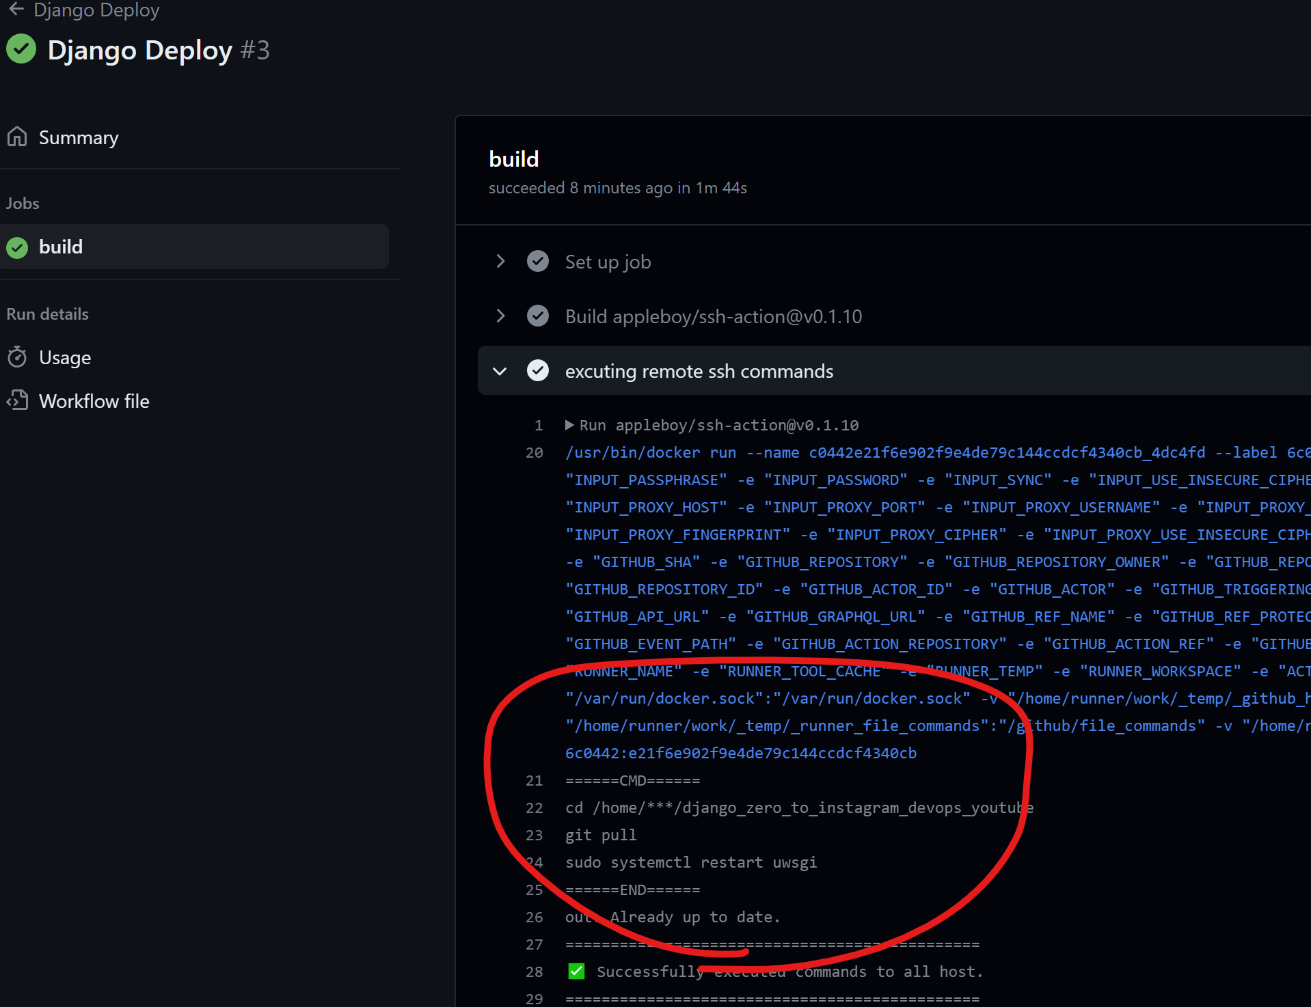
Task: Click the build job green check icon
Action: 17,247
